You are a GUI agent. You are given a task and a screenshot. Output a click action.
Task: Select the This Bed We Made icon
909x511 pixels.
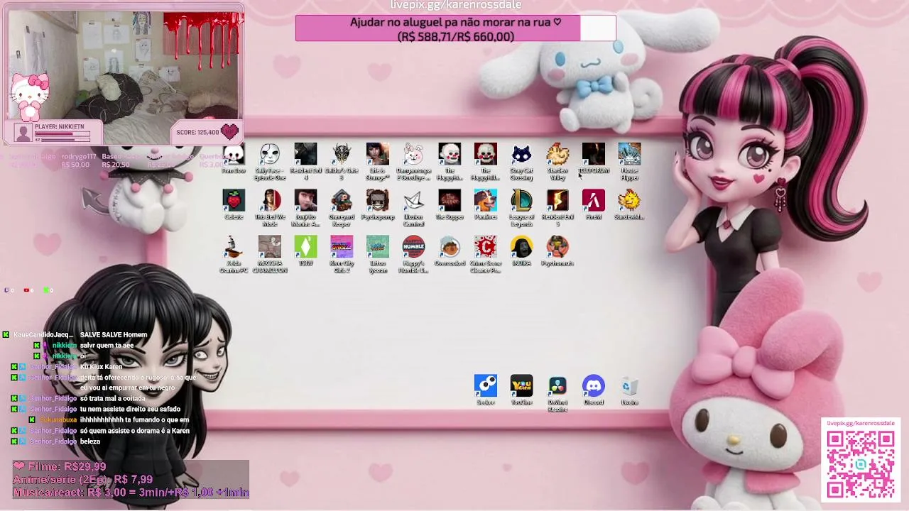click(270, 208)
